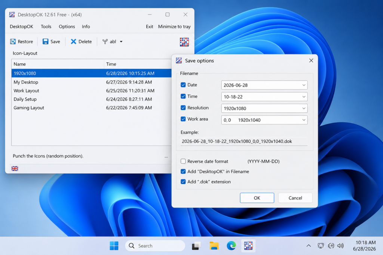Viewport: 383px width, 255px height.
Task: Open Microsoft Edge from taskbar
Action: tap(231, 246)
